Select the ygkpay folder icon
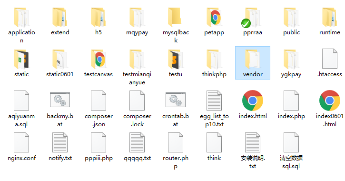The height and width of the screenshot is (181, 345). click(x=291, y=60)
